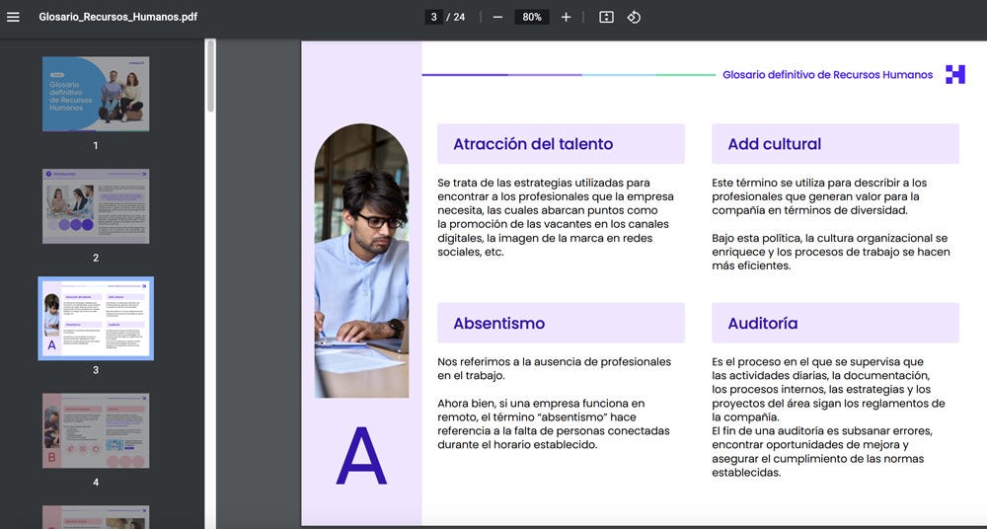Click the rotate counterclockwise icon

coord(634,17)
